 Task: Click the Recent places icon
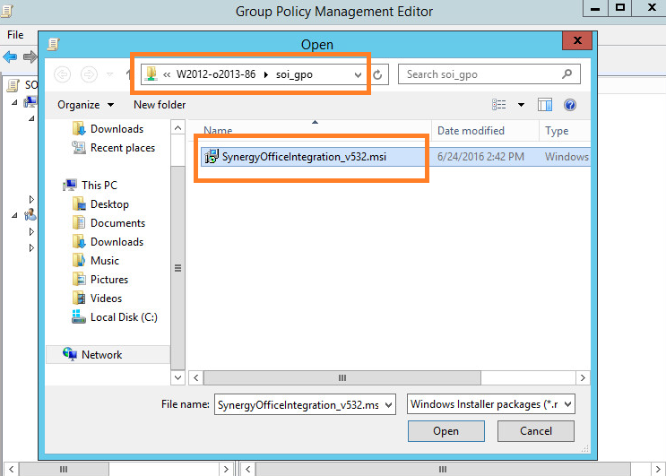[x=79, y=147]
